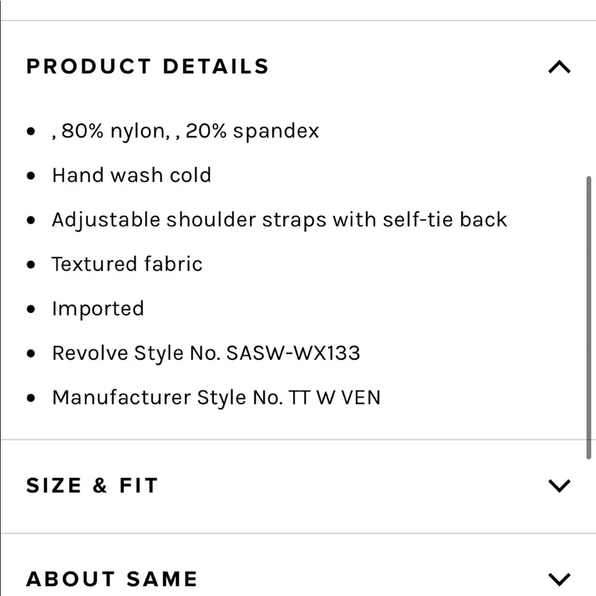The width and height of the screenshot is (596, 596).
Task: Click the '80% nylon' fabric text
Action: coord(112,131)
